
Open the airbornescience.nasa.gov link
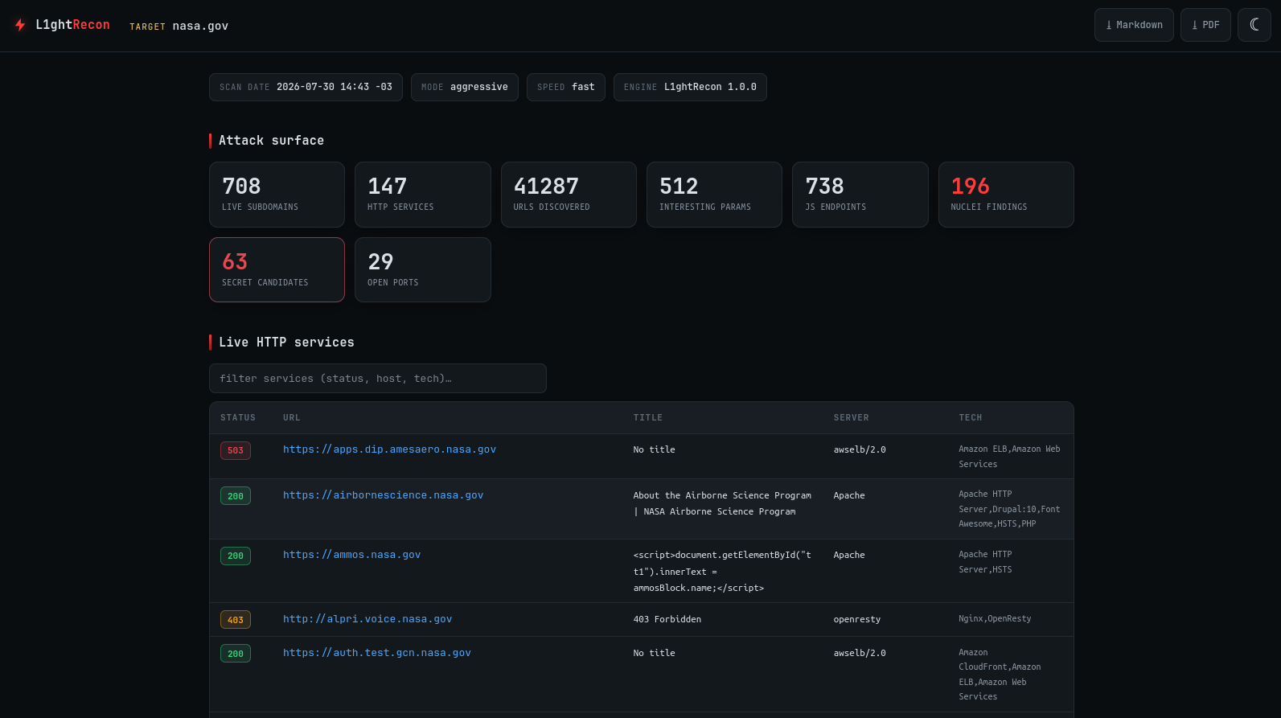[x=383, y=495]
